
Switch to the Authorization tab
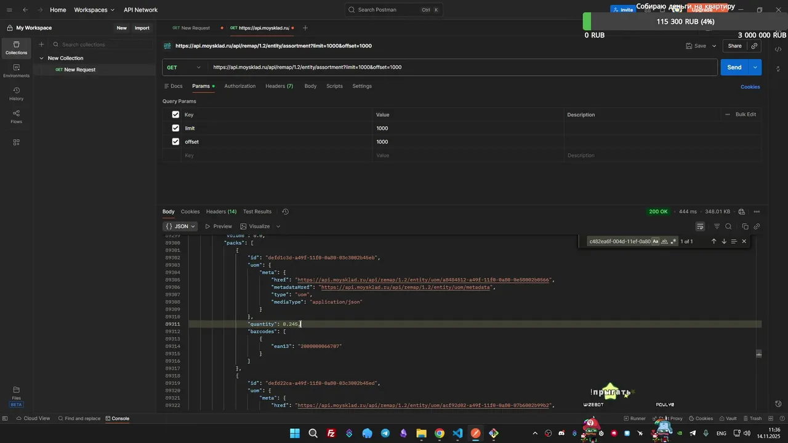[x=239, y=86]
